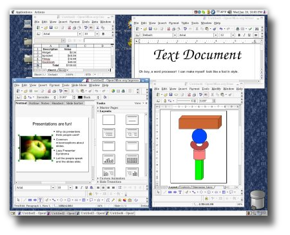The width and height of the screenshot is (290, 235).
Task: Click Open folder icon in Impress toolbar
Action: point(26,91)
